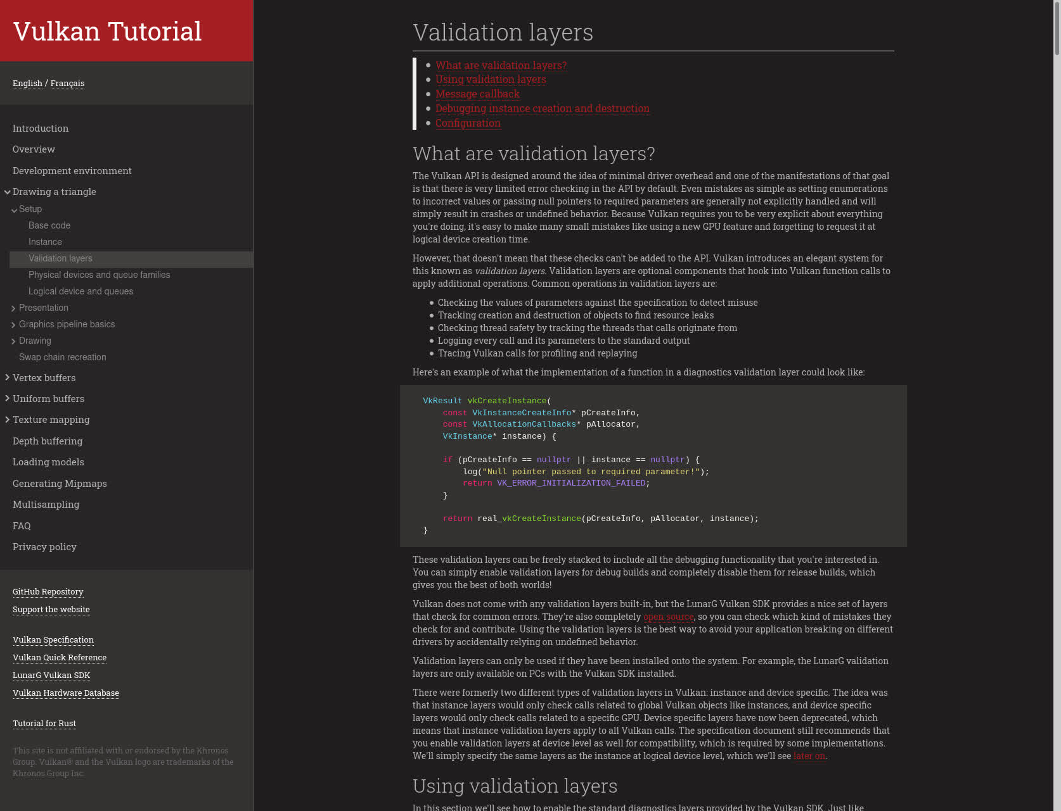Expand the Presentation section chevron

(x=14, y=308)
